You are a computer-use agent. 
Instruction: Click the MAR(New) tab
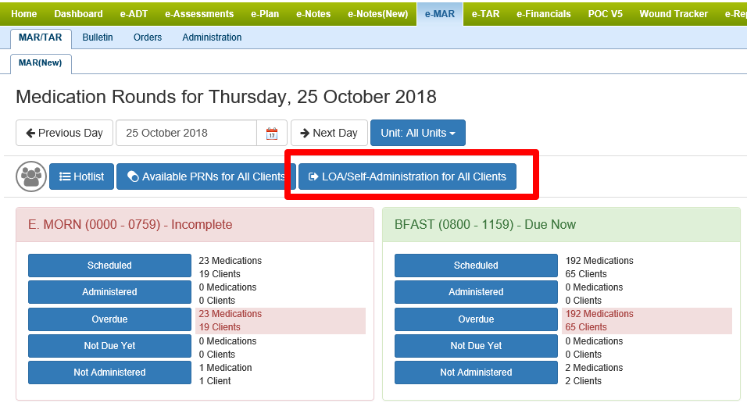click(x=41, y=62)
